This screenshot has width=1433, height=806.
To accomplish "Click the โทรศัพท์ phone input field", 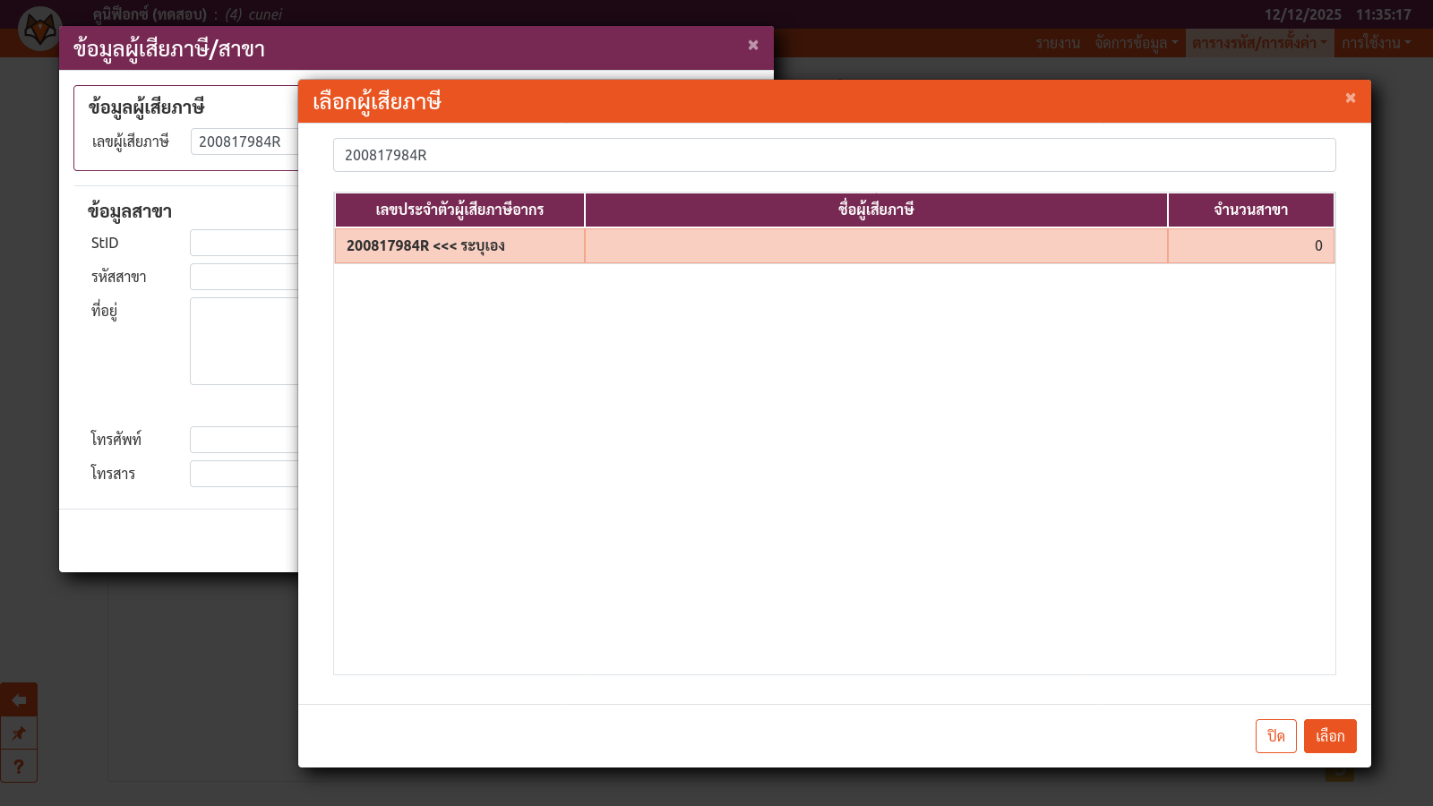I will [x=244, y=440].
